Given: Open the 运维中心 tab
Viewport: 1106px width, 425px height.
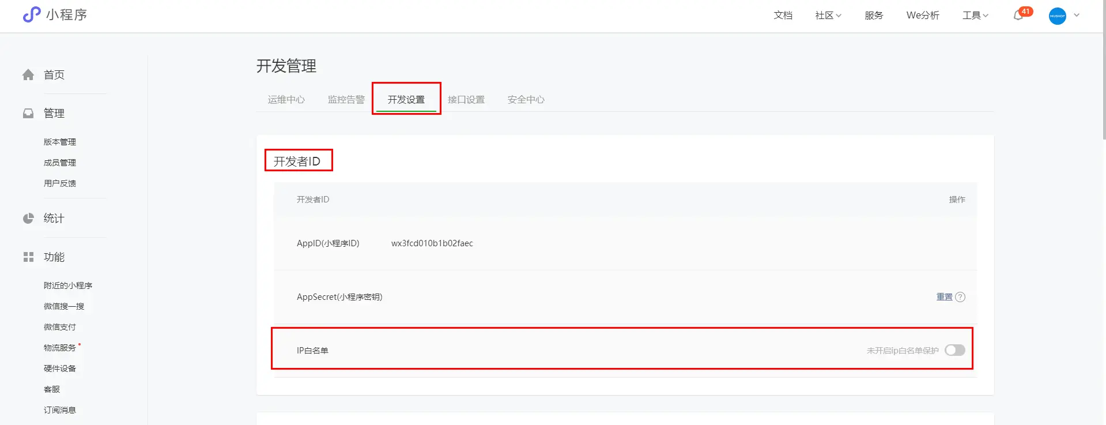Looking at the screenshot, I should [x=286, y=99].
